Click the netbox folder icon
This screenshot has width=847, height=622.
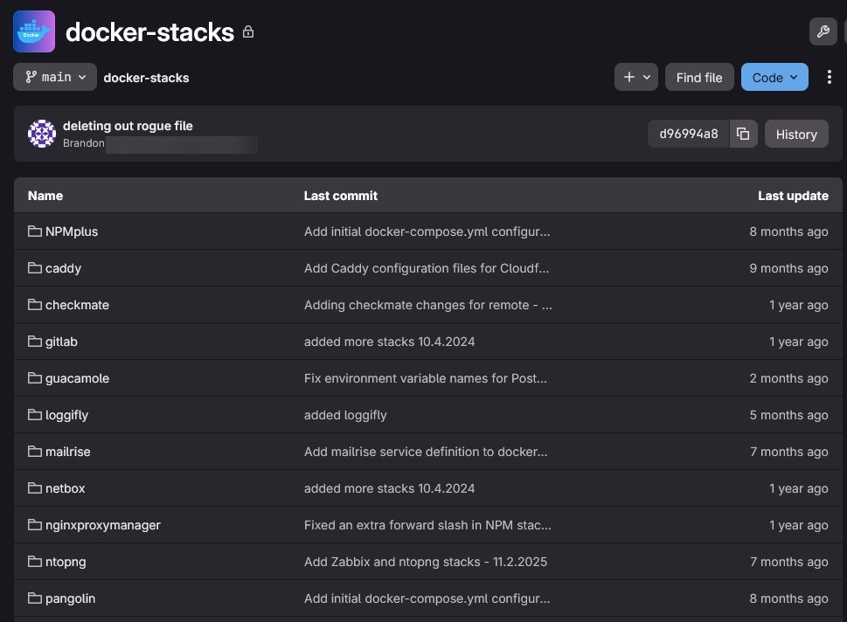point(35,488)
